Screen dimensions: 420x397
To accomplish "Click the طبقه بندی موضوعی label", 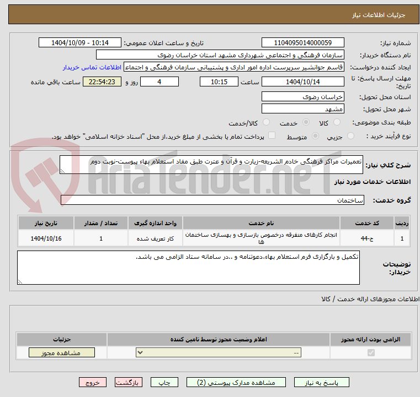I will pos(381,123).
